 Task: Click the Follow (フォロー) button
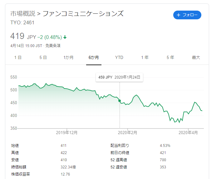[x=187, y=15]
